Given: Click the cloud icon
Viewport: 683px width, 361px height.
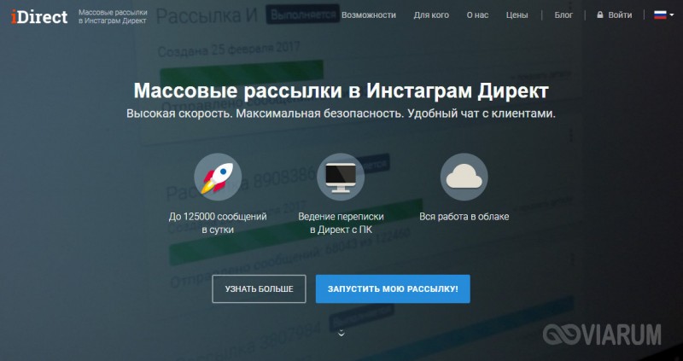Looking at the screenshot, I should pyautogui.click(x=464, y=177).
